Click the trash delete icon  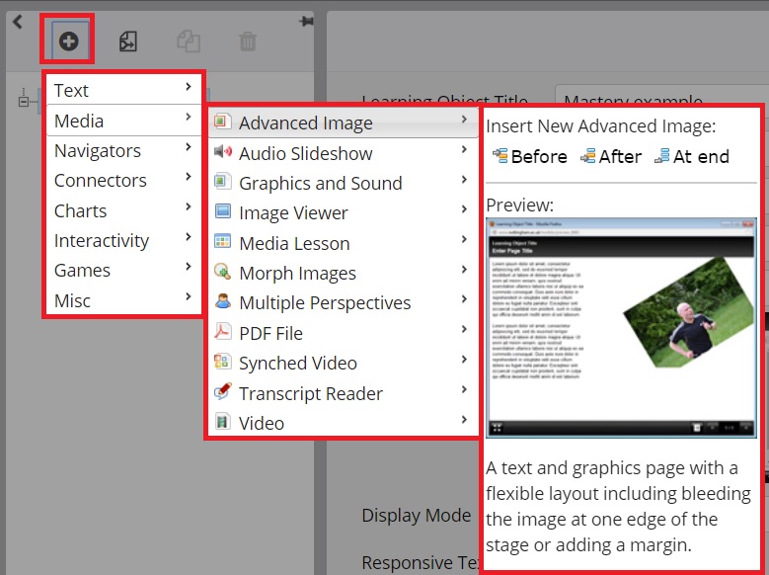[248, 41]
